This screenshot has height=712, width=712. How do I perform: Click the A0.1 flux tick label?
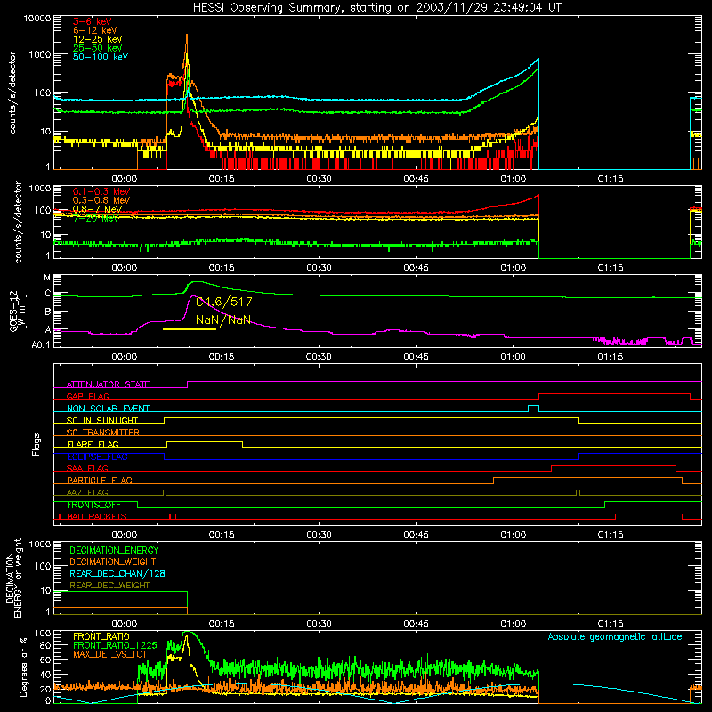[x=40, y=345]
